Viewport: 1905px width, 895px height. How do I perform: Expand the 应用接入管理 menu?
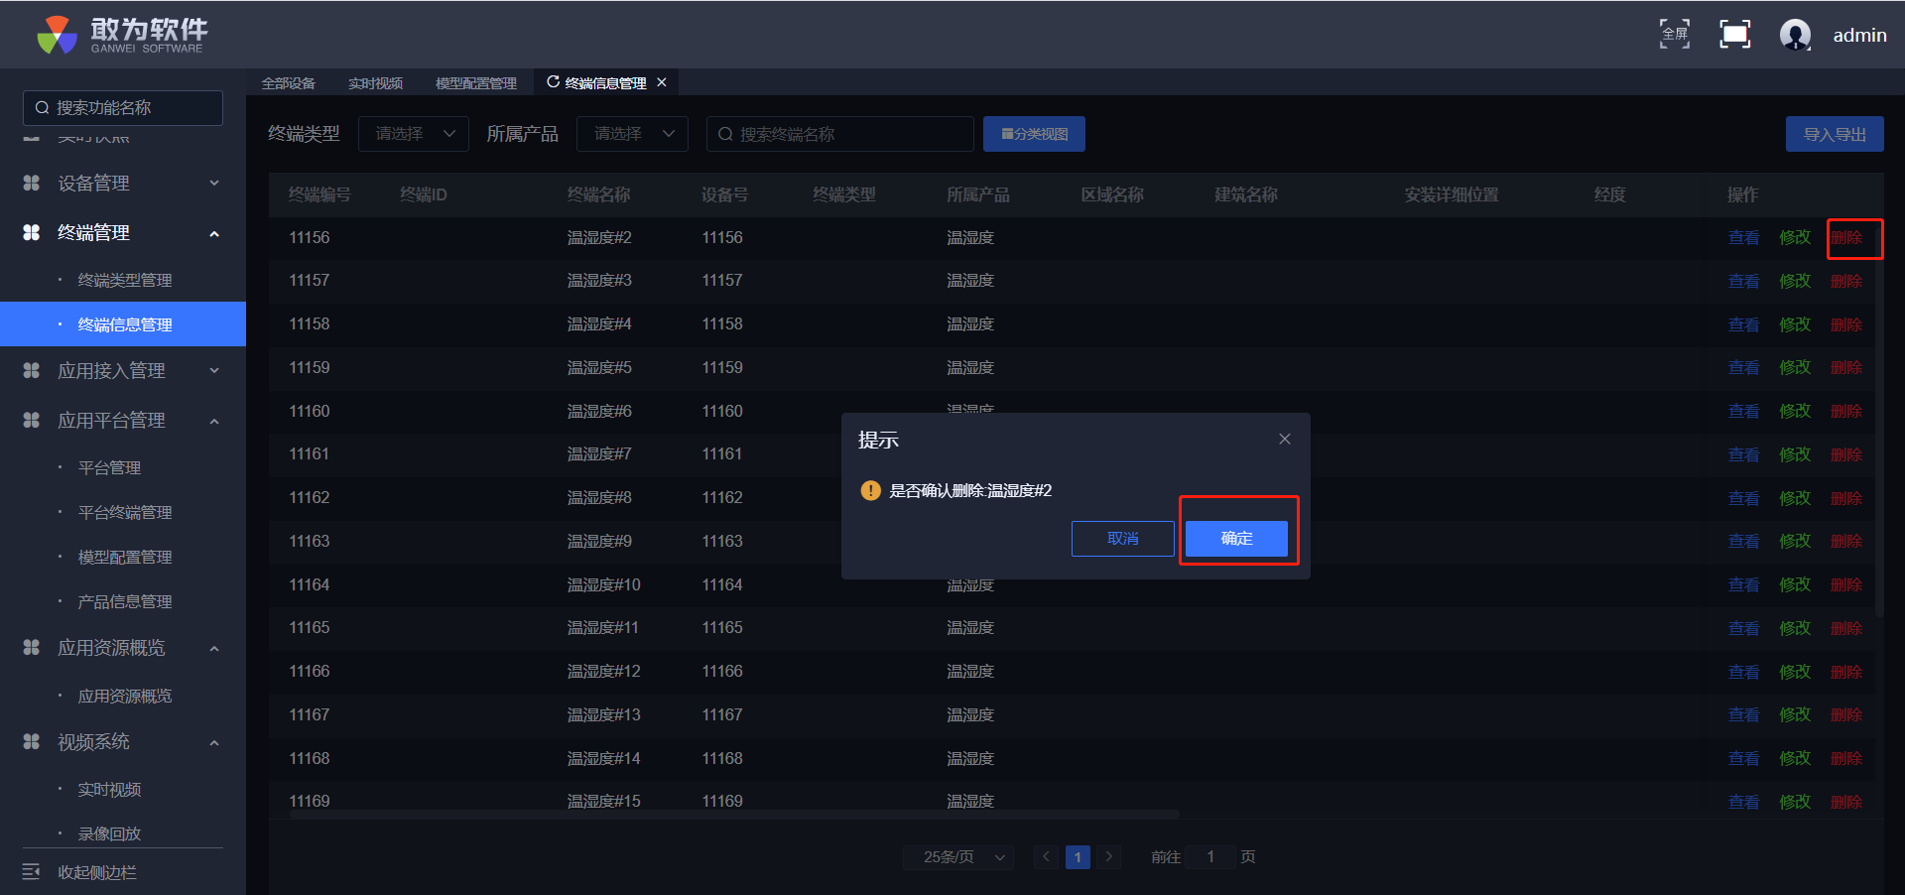pos(214,370)
